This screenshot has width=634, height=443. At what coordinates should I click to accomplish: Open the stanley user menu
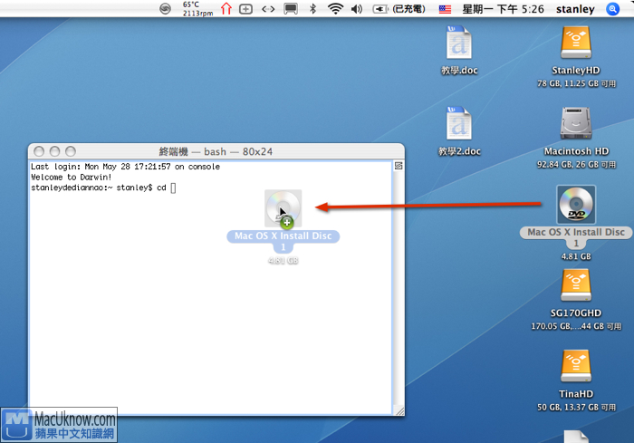coord(575,9)
